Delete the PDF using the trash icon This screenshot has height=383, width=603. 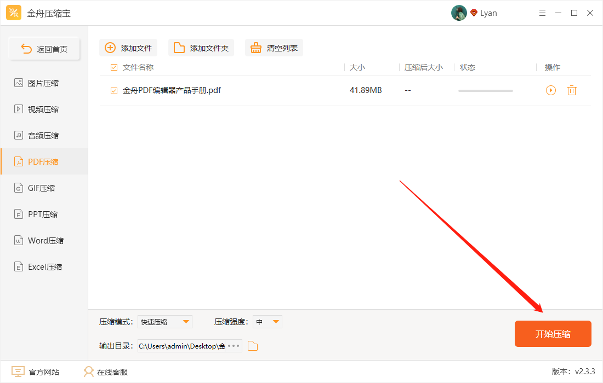point(572,90)
